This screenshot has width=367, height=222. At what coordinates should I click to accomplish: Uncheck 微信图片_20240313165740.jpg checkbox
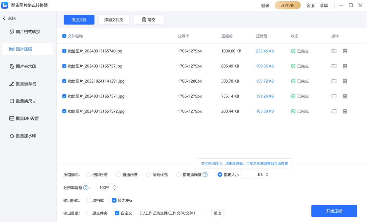point(64,51)
